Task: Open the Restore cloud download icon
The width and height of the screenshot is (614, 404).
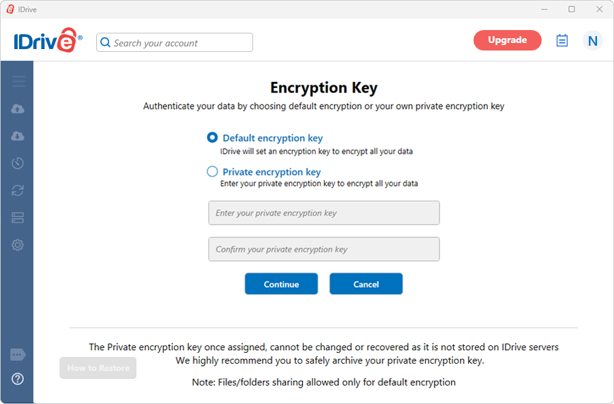Action: pyautogui.click(x=18, y=136)
